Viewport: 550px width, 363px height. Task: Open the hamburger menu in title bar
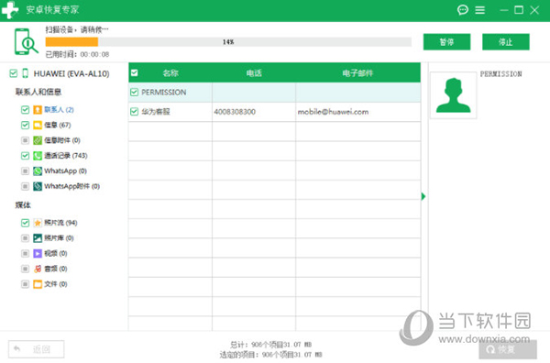click(479, 10)
